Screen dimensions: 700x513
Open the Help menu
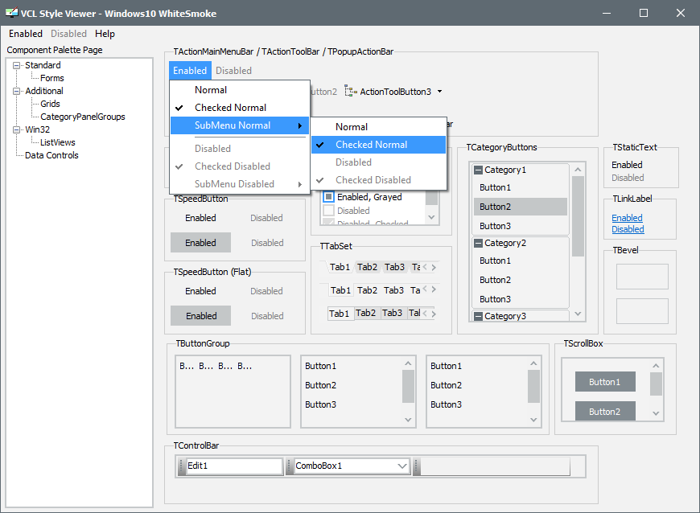point(105,34)
